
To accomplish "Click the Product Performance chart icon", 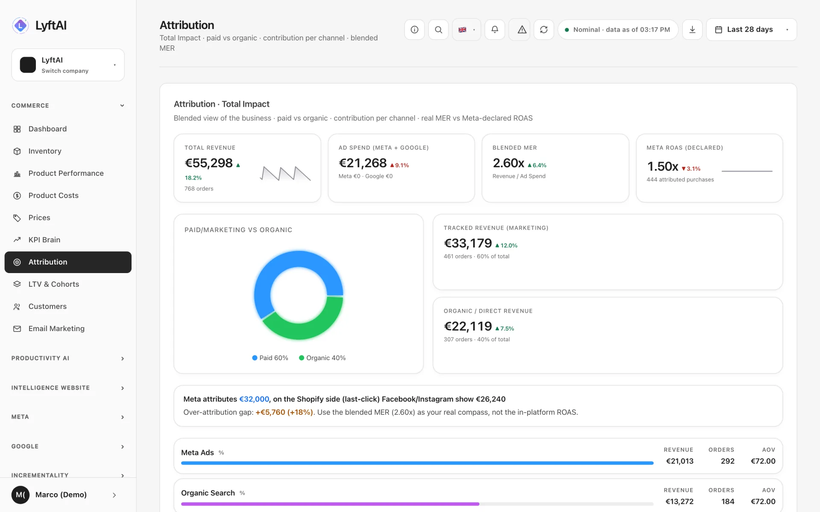I will 17,173.
